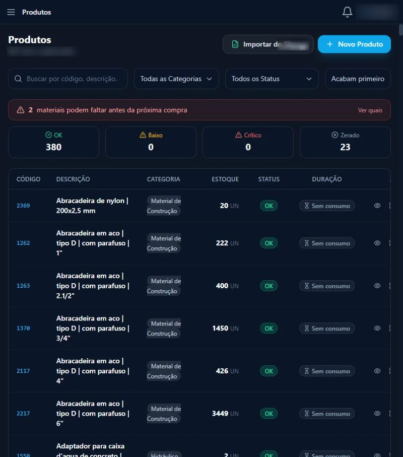Click the warning icon in the alert banner
The width and height of the screenshot is (403, 457).
click(x=21, y=110)
